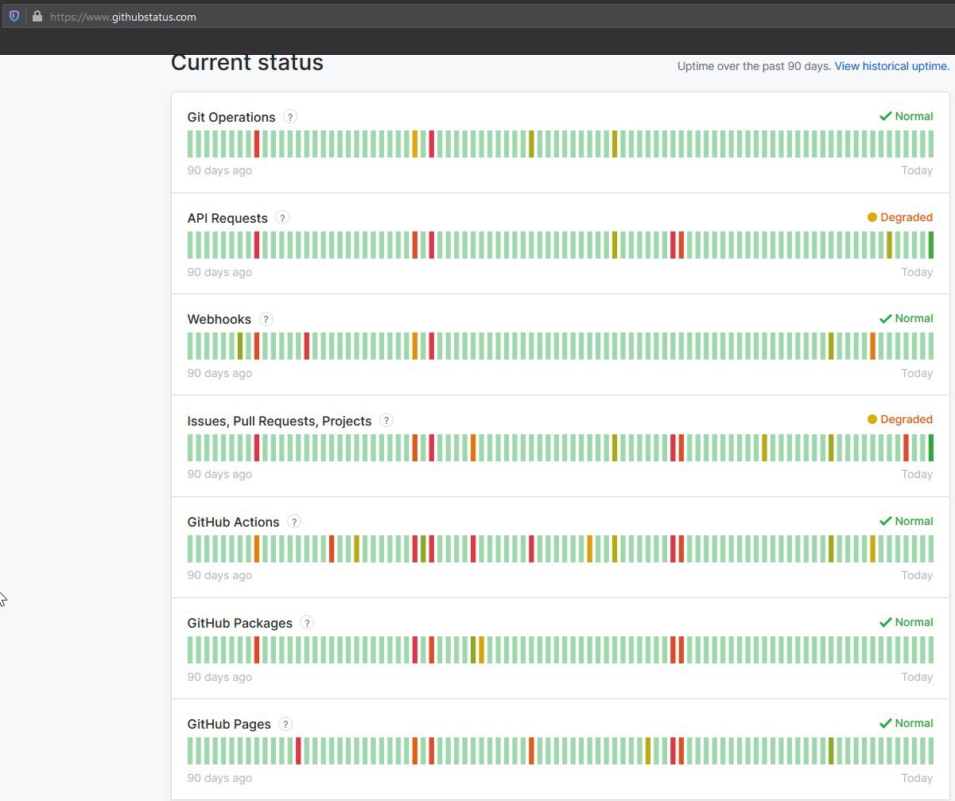Click today's dark green bar in Issues row
The height and width of the screenshot is (801, 955).
tap(930, 448)
